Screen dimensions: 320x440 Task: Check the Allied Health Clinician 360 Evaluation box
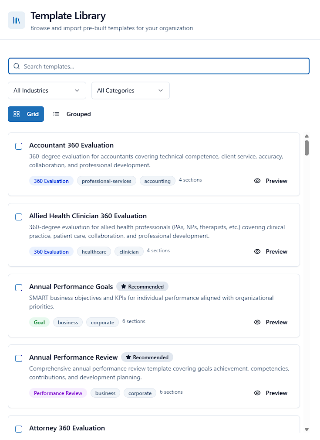(19, 217)
